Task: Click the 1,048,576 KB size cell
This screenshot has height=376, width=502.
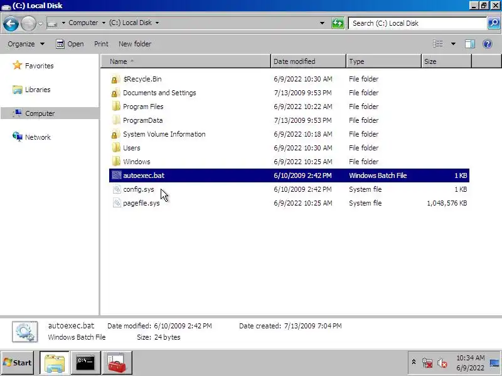Action: tap(447, 203)
